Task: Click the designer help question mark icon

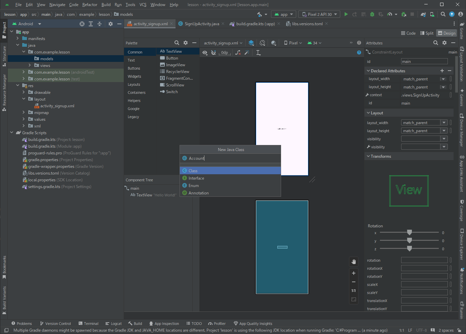Action: coord(359,52)
